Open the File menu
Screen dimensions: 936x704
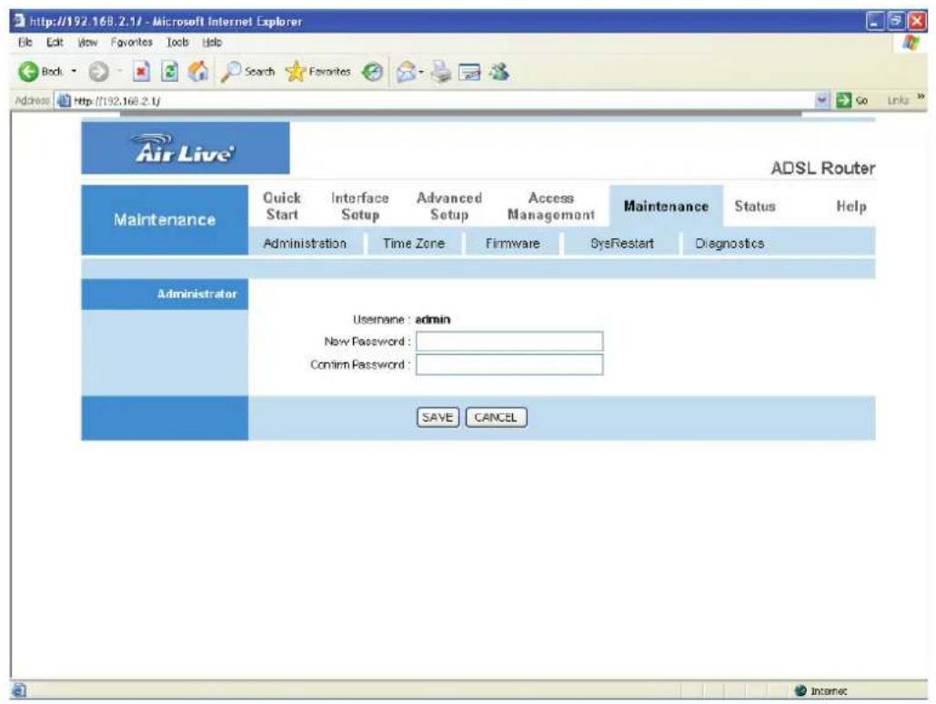click(x=25, y=43)
